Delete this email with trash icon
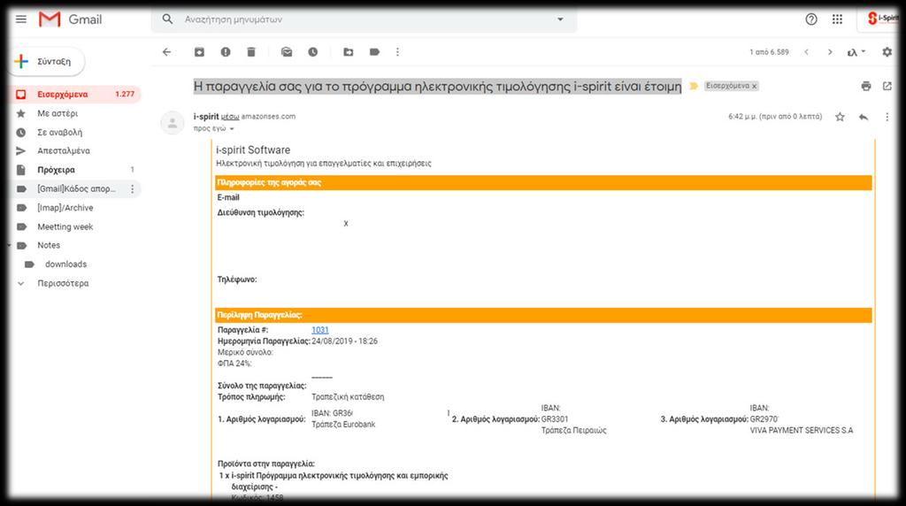Image resolution: width=906 pixels, height=506 pixels. point(250,52)
